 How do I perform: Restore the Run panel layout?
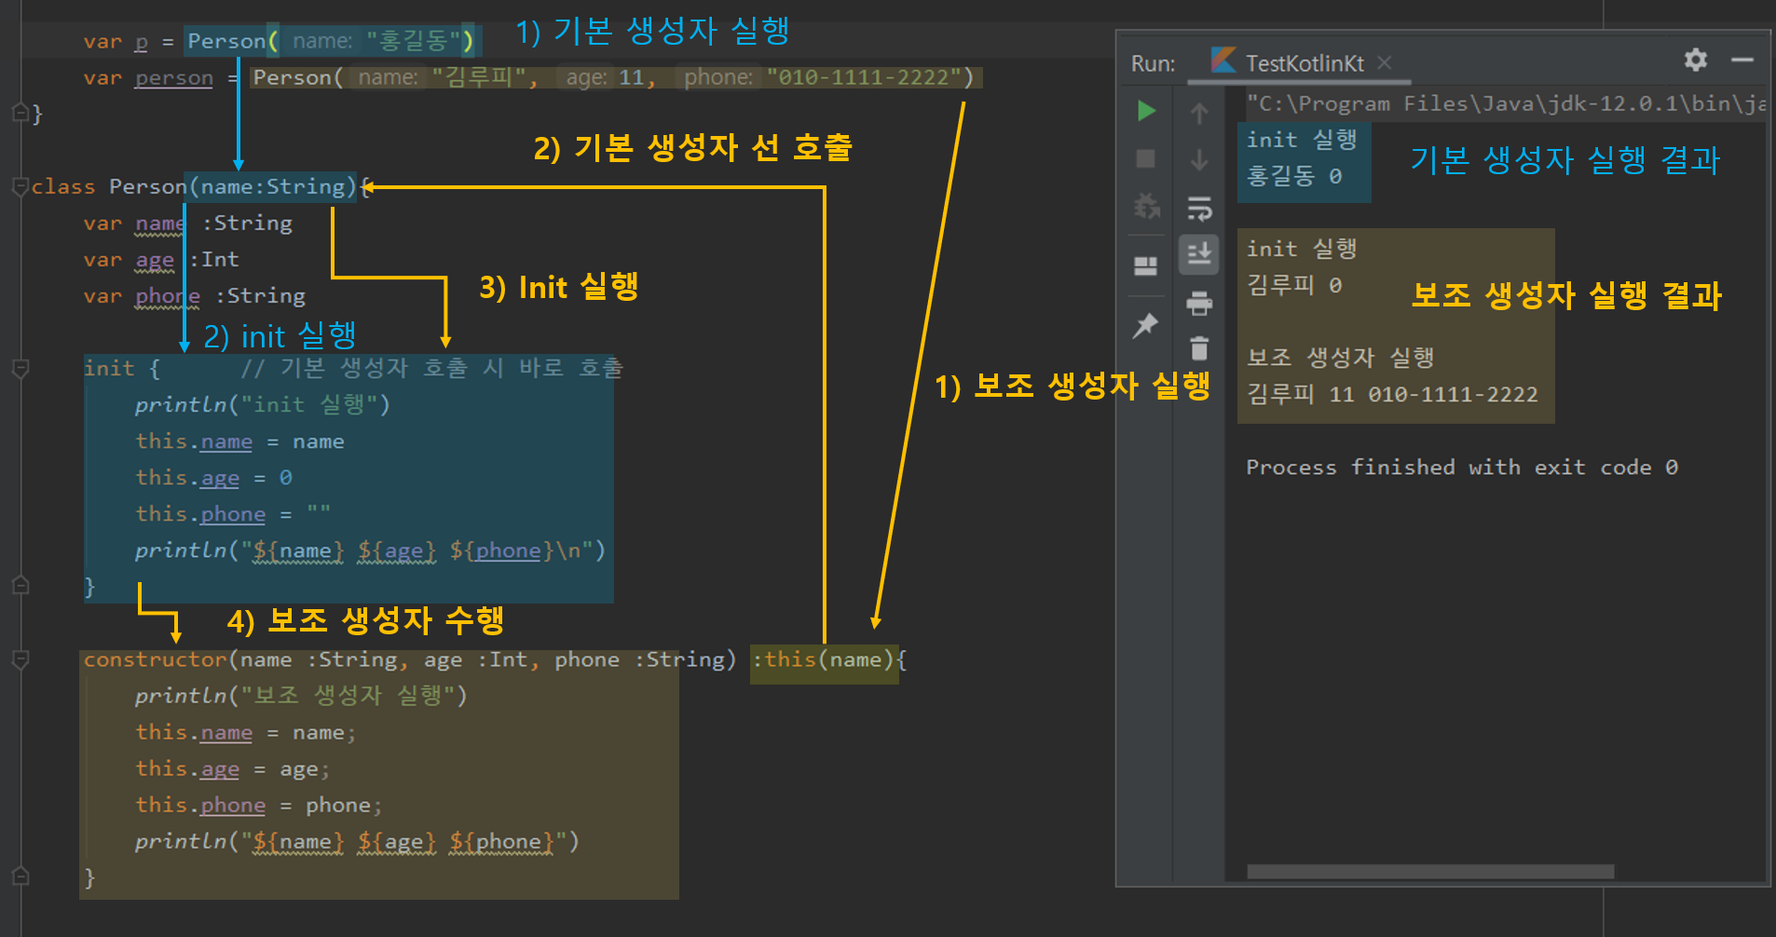tap(1145, 266)
